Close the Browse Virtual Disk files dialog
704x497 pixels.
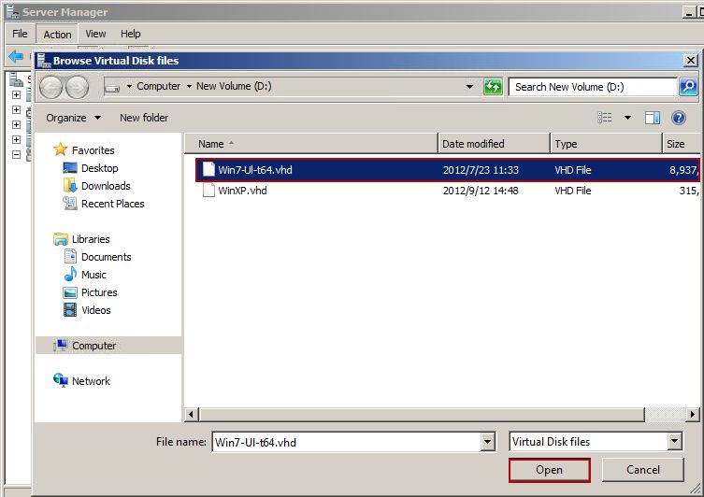click(690, 60)
